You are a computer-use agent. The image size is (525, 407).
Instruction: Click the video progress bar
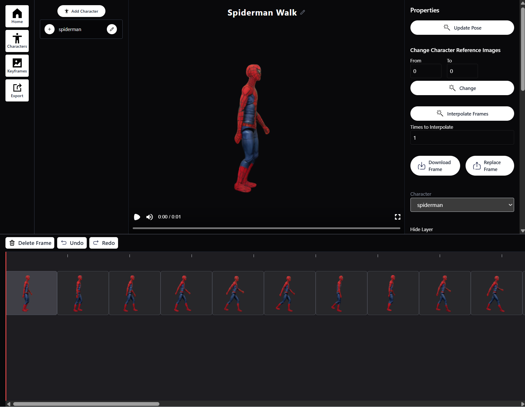click(x=266, y=228)
